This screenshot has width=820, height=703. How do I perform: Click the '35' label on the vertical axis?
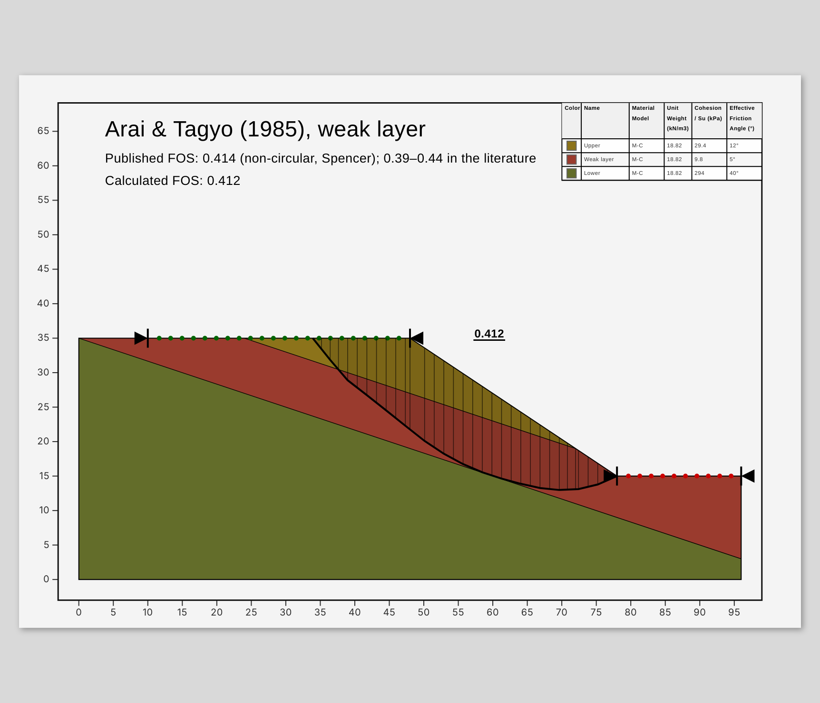tap(43, 338)
